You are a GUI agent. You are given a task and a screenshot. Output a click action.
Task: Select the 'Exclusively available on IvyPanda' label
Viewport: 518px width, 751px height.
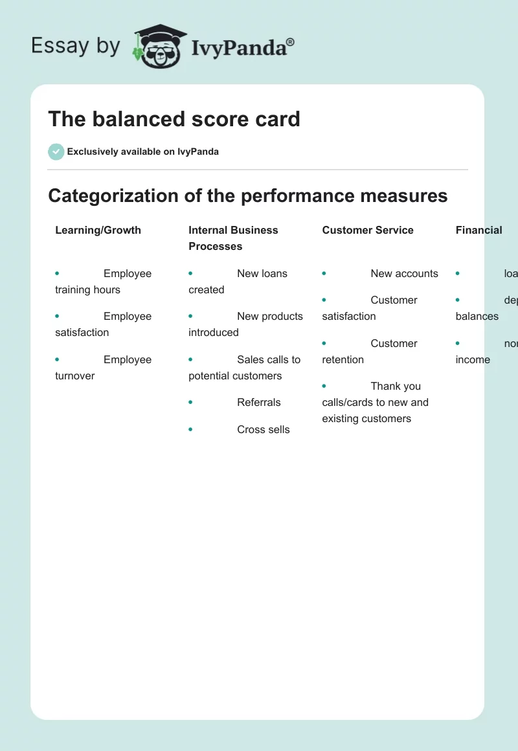coord(142,151)
